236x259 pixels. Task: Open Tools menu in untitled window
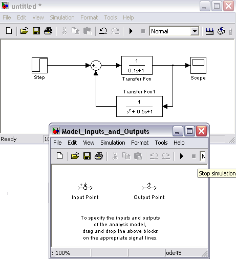coord(111,17)
